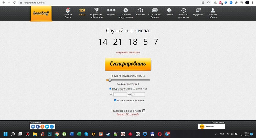Viewport: 256px width, 138px height.
Task: Show hidden system tray icons chevron
Action: 216,134
